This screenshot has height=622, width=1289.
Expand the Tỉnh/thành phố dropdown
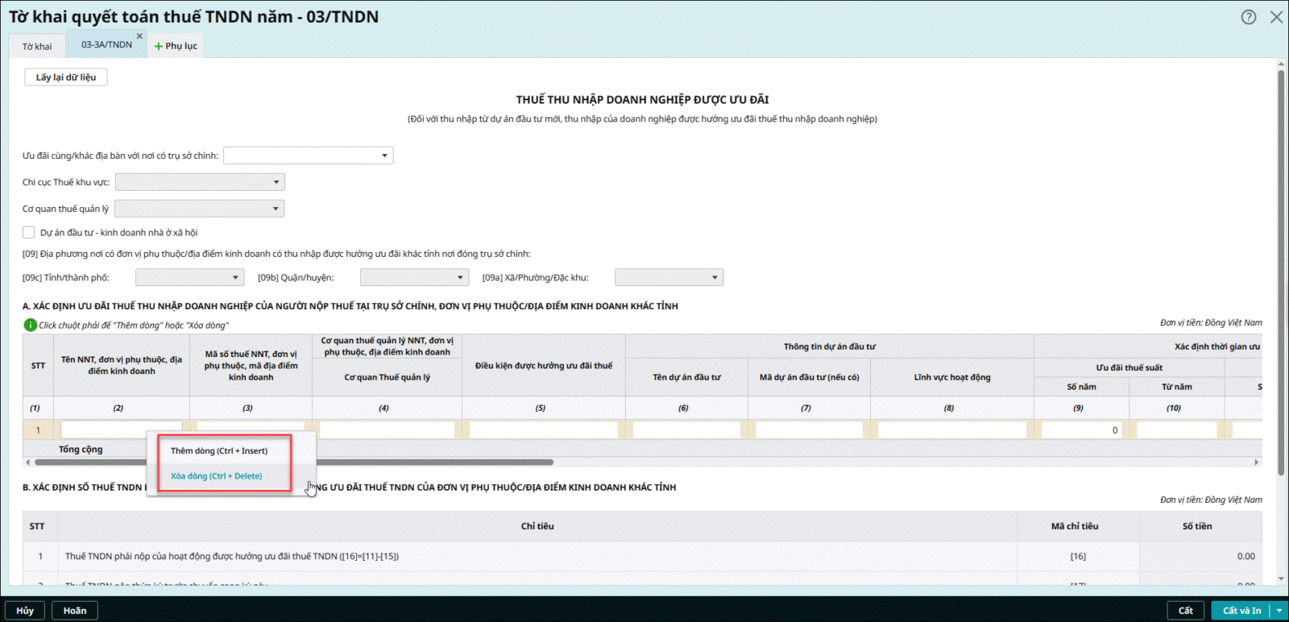pyautogui.click(x=189, y=277)
